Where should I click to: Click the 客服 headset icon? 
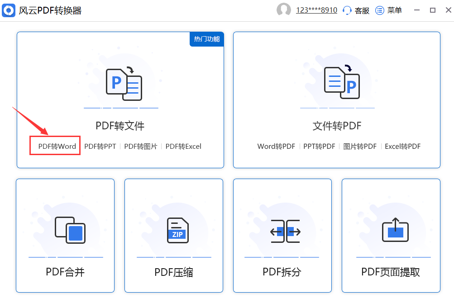pyautogui.click(x=347, y=10)
